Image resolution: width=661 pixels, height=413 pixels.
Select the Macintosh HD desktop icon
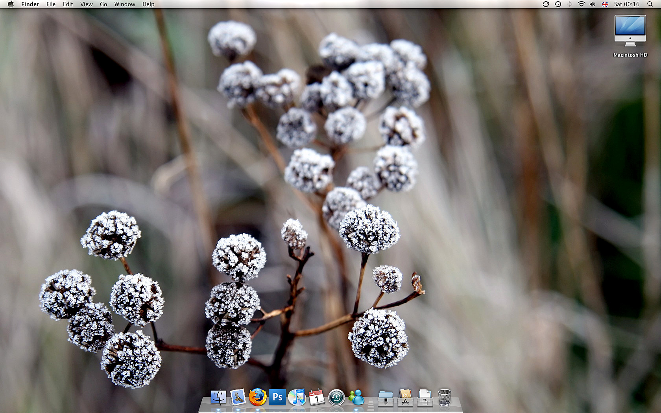click(630, 31)
